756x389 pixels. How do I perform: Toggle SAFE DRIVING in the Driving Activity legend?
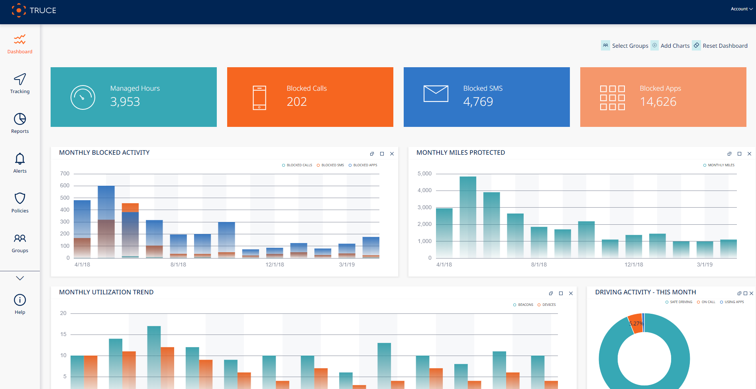677,302
